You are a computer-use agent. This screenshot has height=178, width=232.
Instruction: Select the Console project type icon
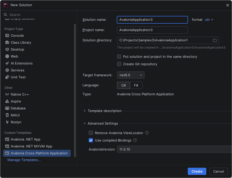(x=7, y=35)
